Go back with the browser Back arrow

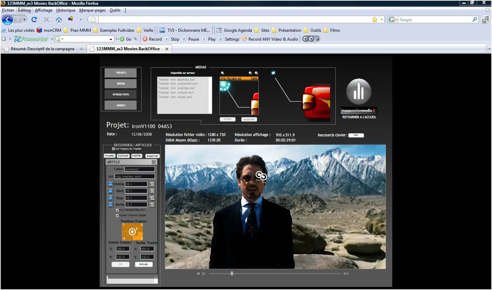[x=8, y=19]
